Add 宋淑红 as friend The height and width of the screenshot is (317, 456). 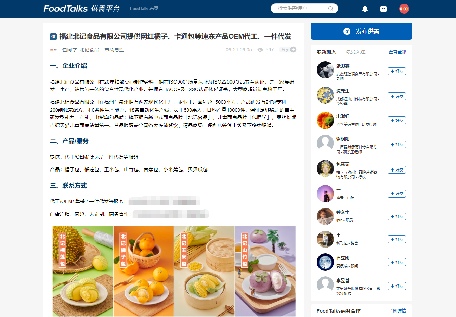[x=397, y=121]
